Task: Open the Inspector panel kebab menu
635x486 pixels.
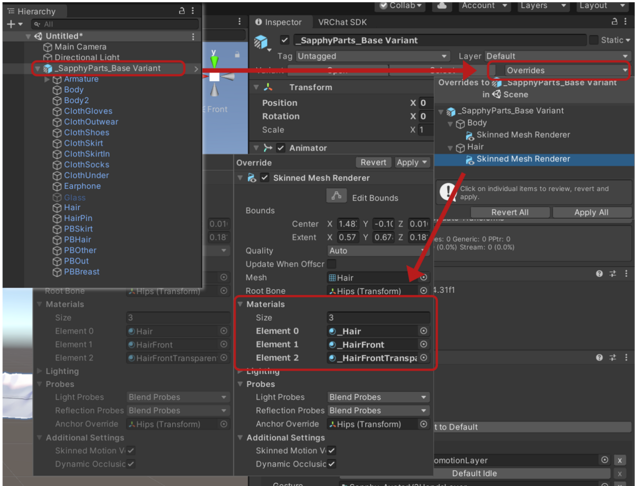Action: pos(625,22)
